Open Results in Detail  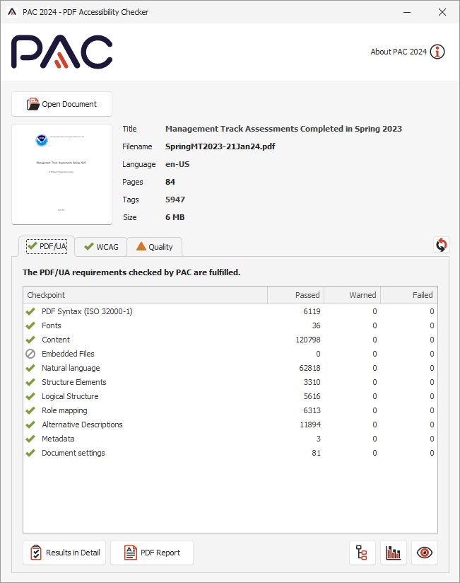point(64,553)
